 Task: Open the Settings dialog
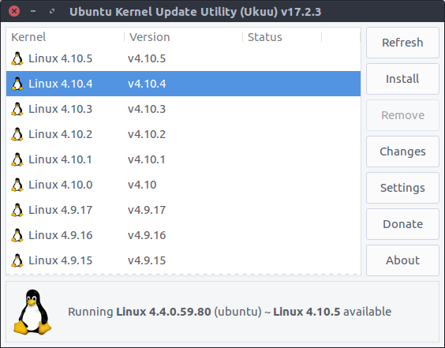402,188
